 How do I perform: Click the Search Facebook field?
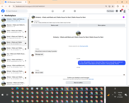pyautogui.click(x=17, y=11)
